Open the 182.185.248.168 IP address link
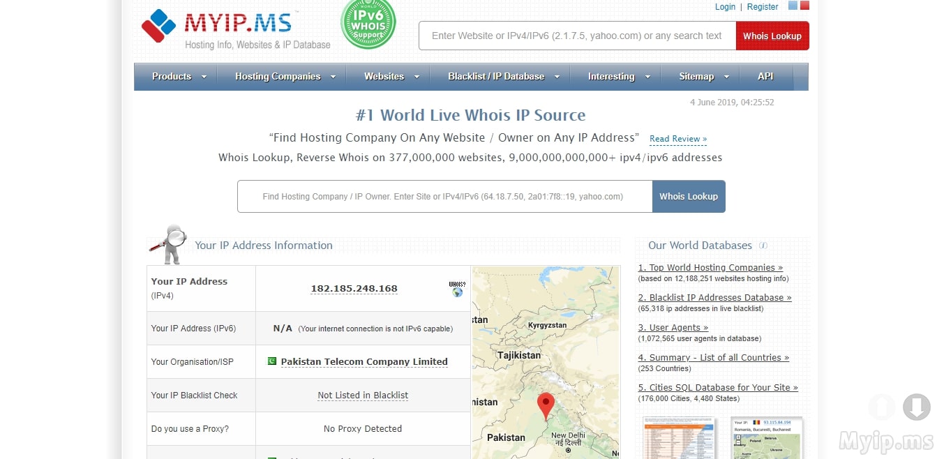This screenshot has width=937, height=459. point(354,289)
